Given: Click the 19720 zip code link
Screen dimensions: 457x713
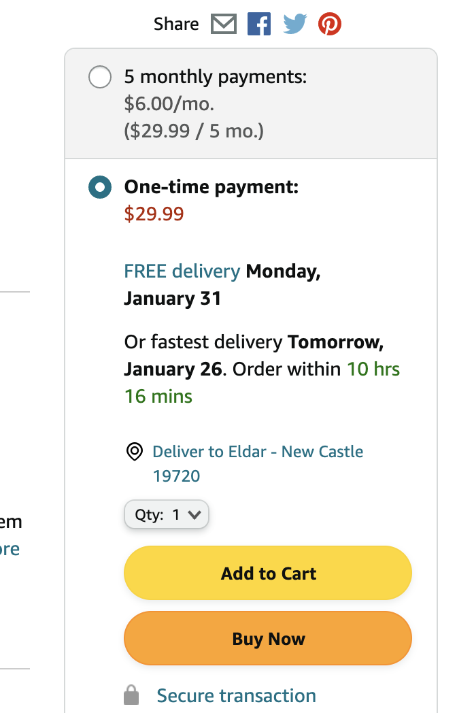Looking at the screenshot, I should point(176,476).
